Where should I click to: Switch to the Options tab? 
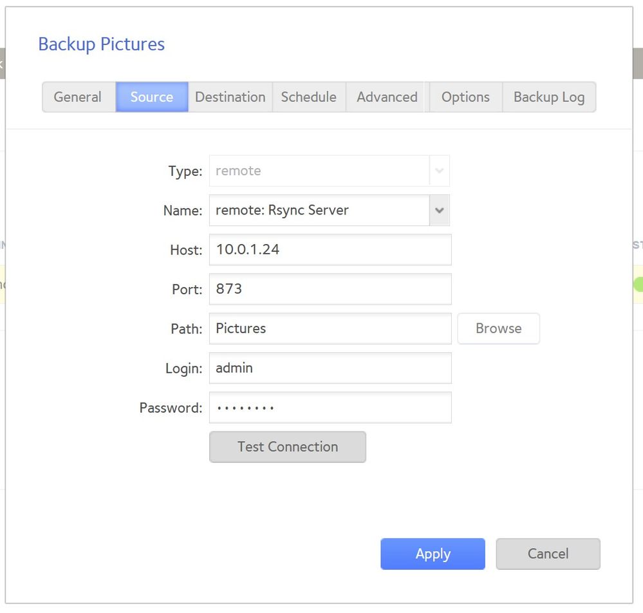pos(465,97)
